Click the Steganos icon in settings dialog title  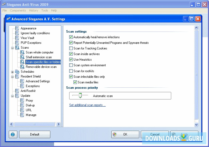click(9, 19)
